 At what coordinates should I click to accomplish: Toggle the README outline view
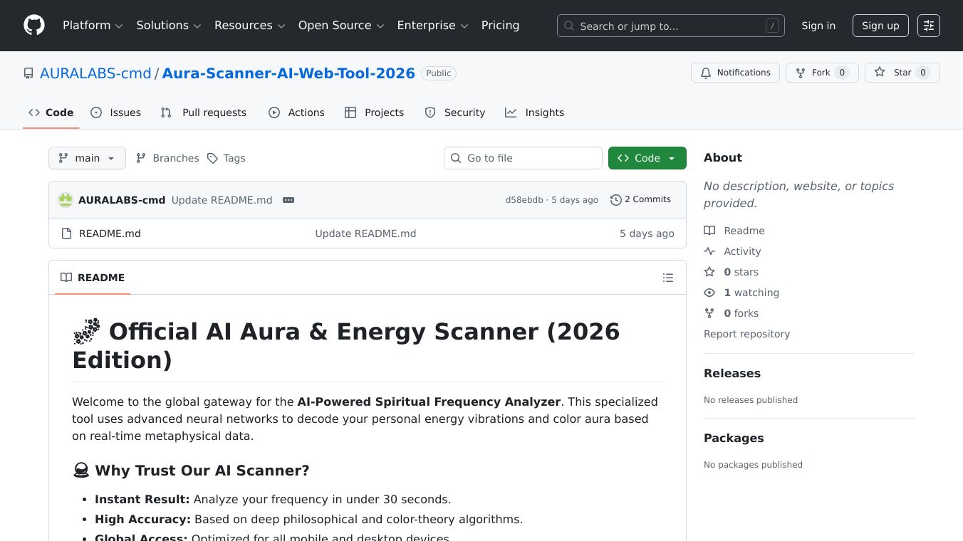[668, 278]
